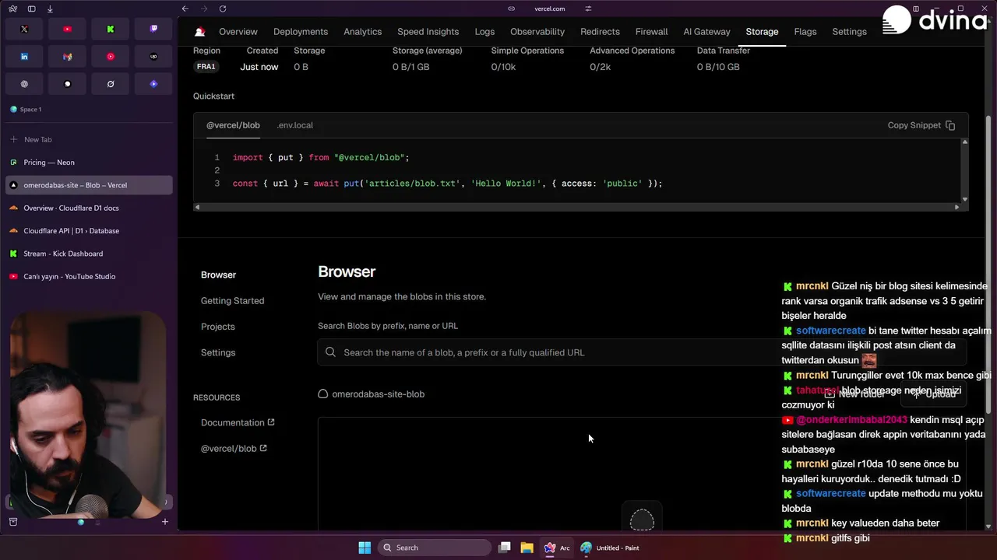Viewport: 997px width, 560px height.
Task: Open the Documentation external link
Action: pyautogui.click(x=238, y=423)
